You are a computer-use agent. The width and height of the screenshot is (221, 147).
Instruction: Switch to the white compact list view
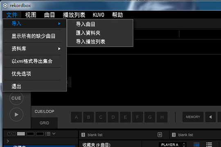209,145
